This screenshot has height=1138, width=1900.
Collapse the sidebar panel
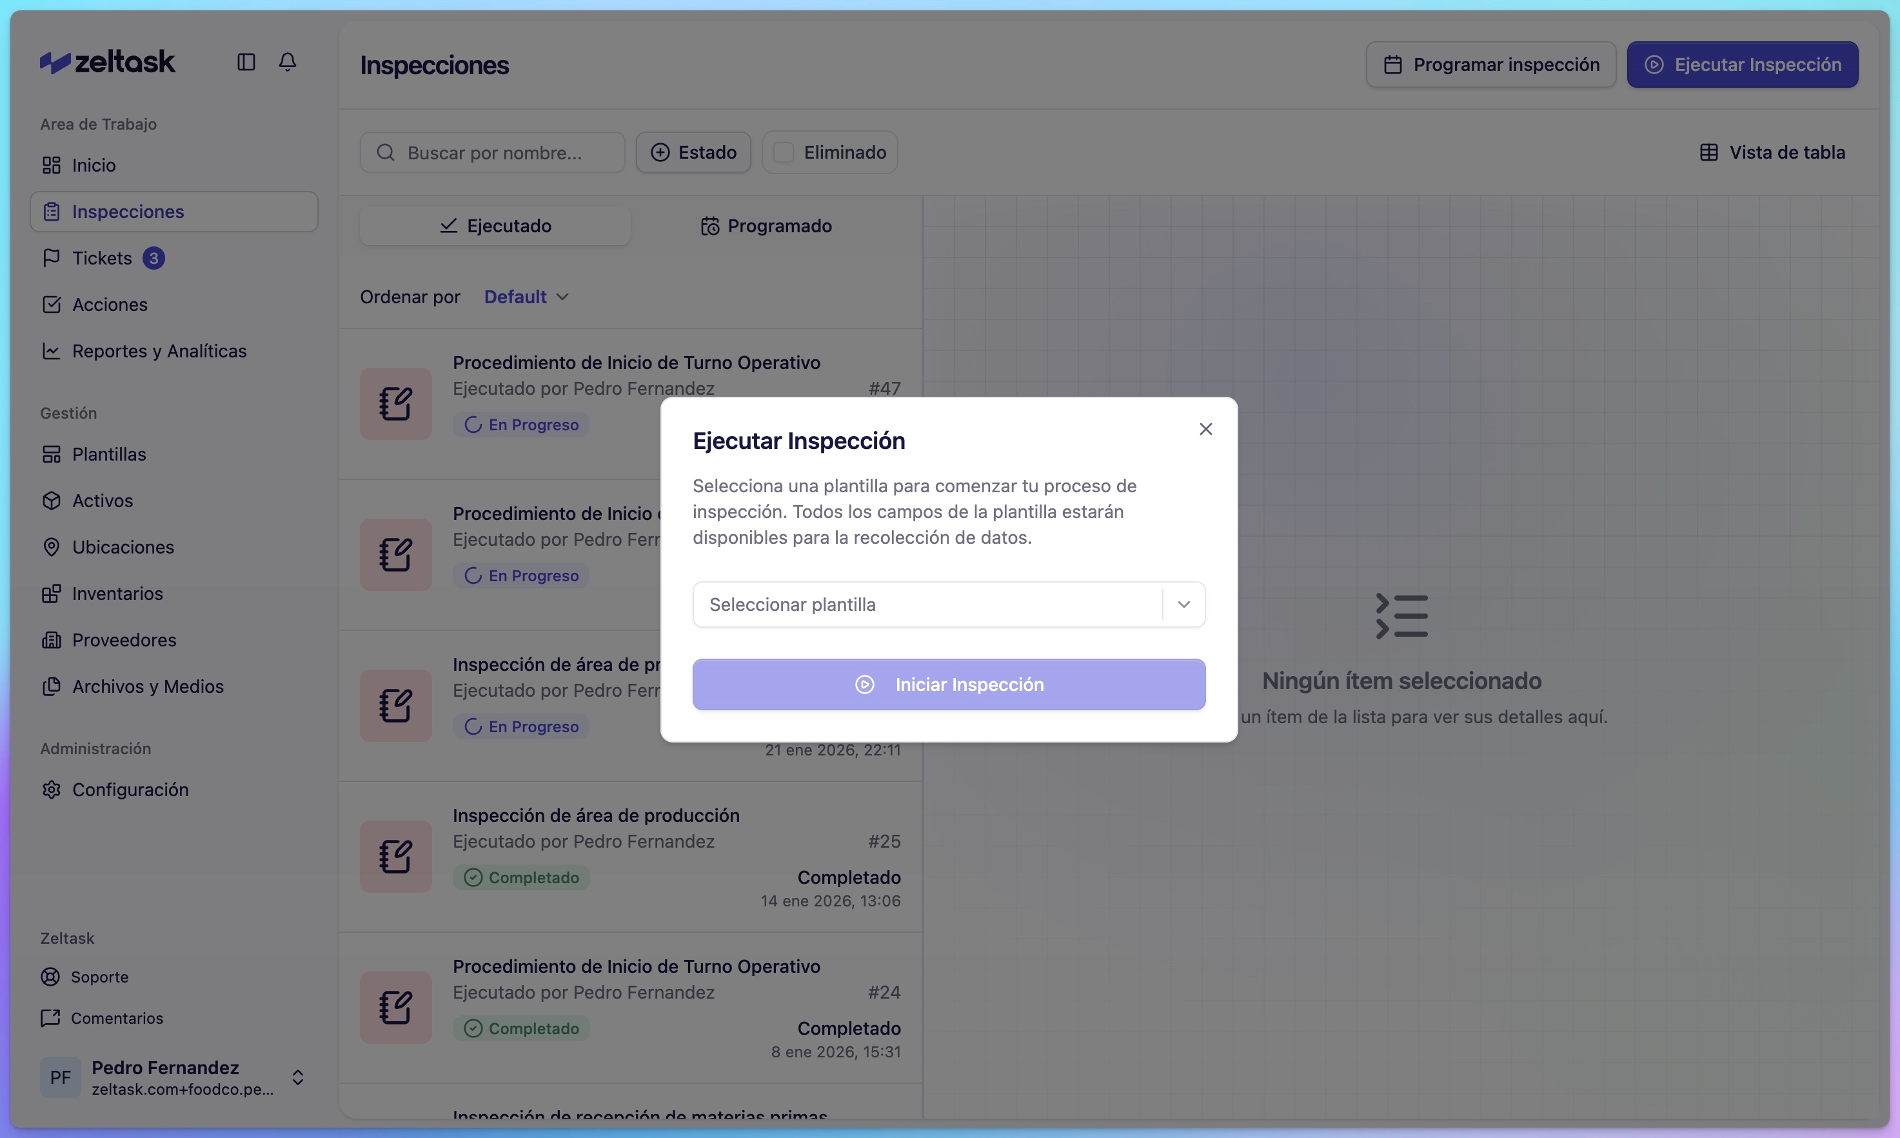coord(245,62)
